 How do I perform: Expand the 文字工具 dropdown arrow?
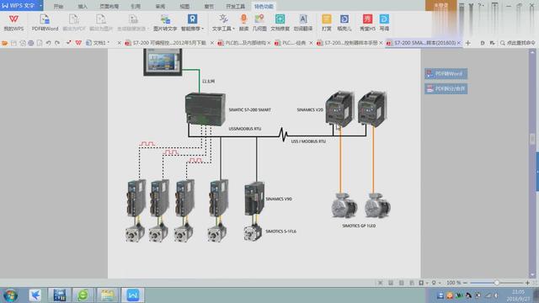(234, 29)
